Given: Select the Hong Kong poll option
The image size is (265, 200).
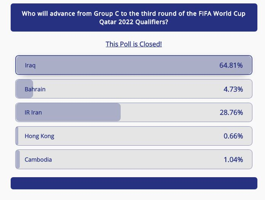Looking at the screenshot, I should pyautogui.click(x=134, y=136).
